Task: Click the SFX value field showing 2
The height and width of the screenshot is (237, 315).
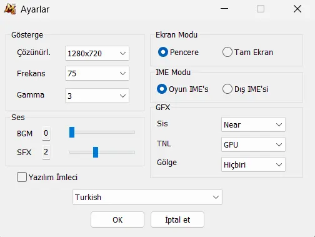Action: pyautogui.click(x=46, y=152)
